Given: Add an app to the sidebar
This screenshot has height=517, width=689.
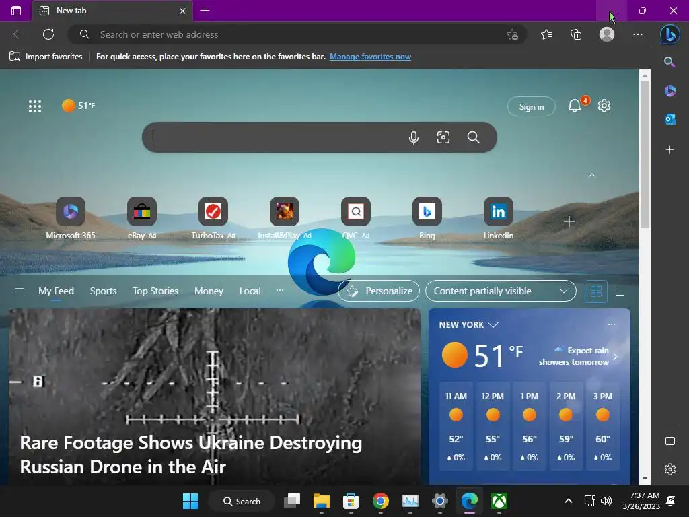Looking at the screenshot, I should [669, 150].
